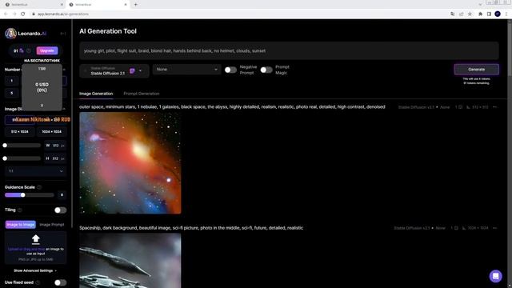Image resolution: width=512 pixels, height=288 pixels.
Task: Open options menu for outer space generation
Action: [x=494, y=107]
